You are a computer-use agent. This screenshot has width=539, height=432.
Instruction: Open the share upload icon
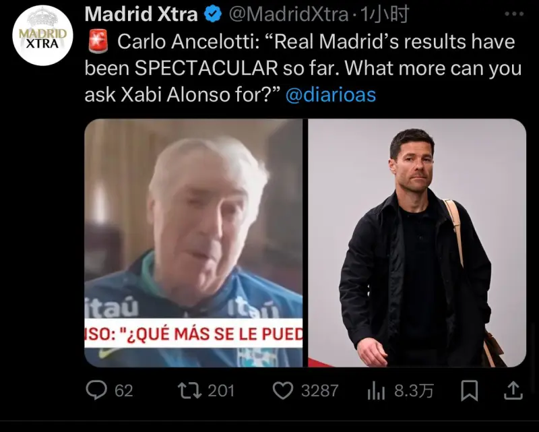[513, 391]
